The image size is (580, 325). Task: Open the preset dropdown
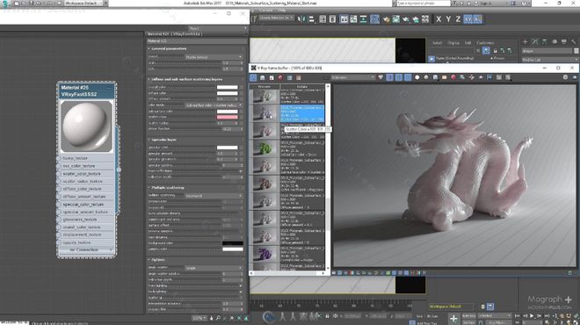(214, 57)
